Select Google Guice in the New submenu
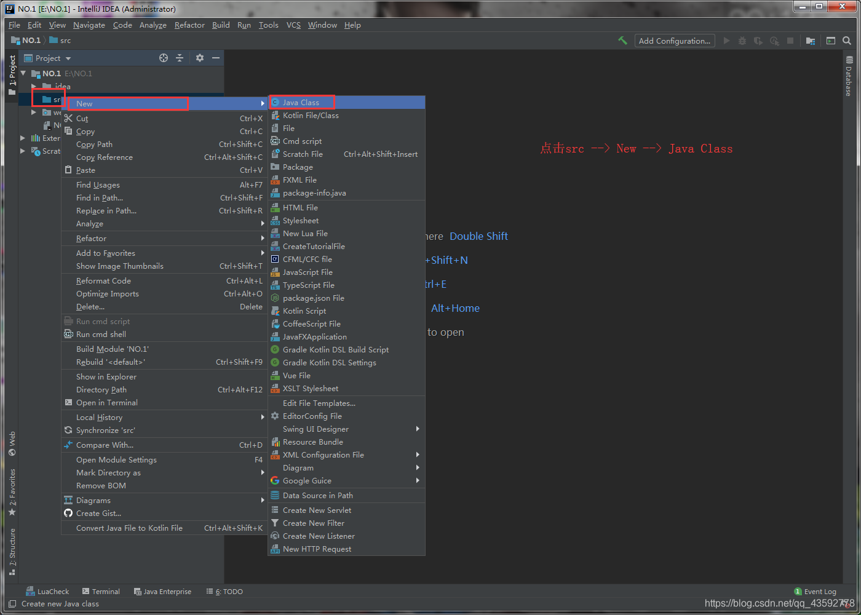 tap(347, 481)
